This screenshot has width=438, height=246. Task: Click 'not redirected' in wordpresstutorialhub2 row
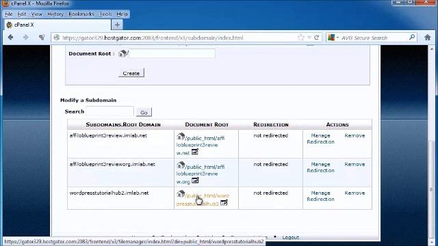coord(271,193)
